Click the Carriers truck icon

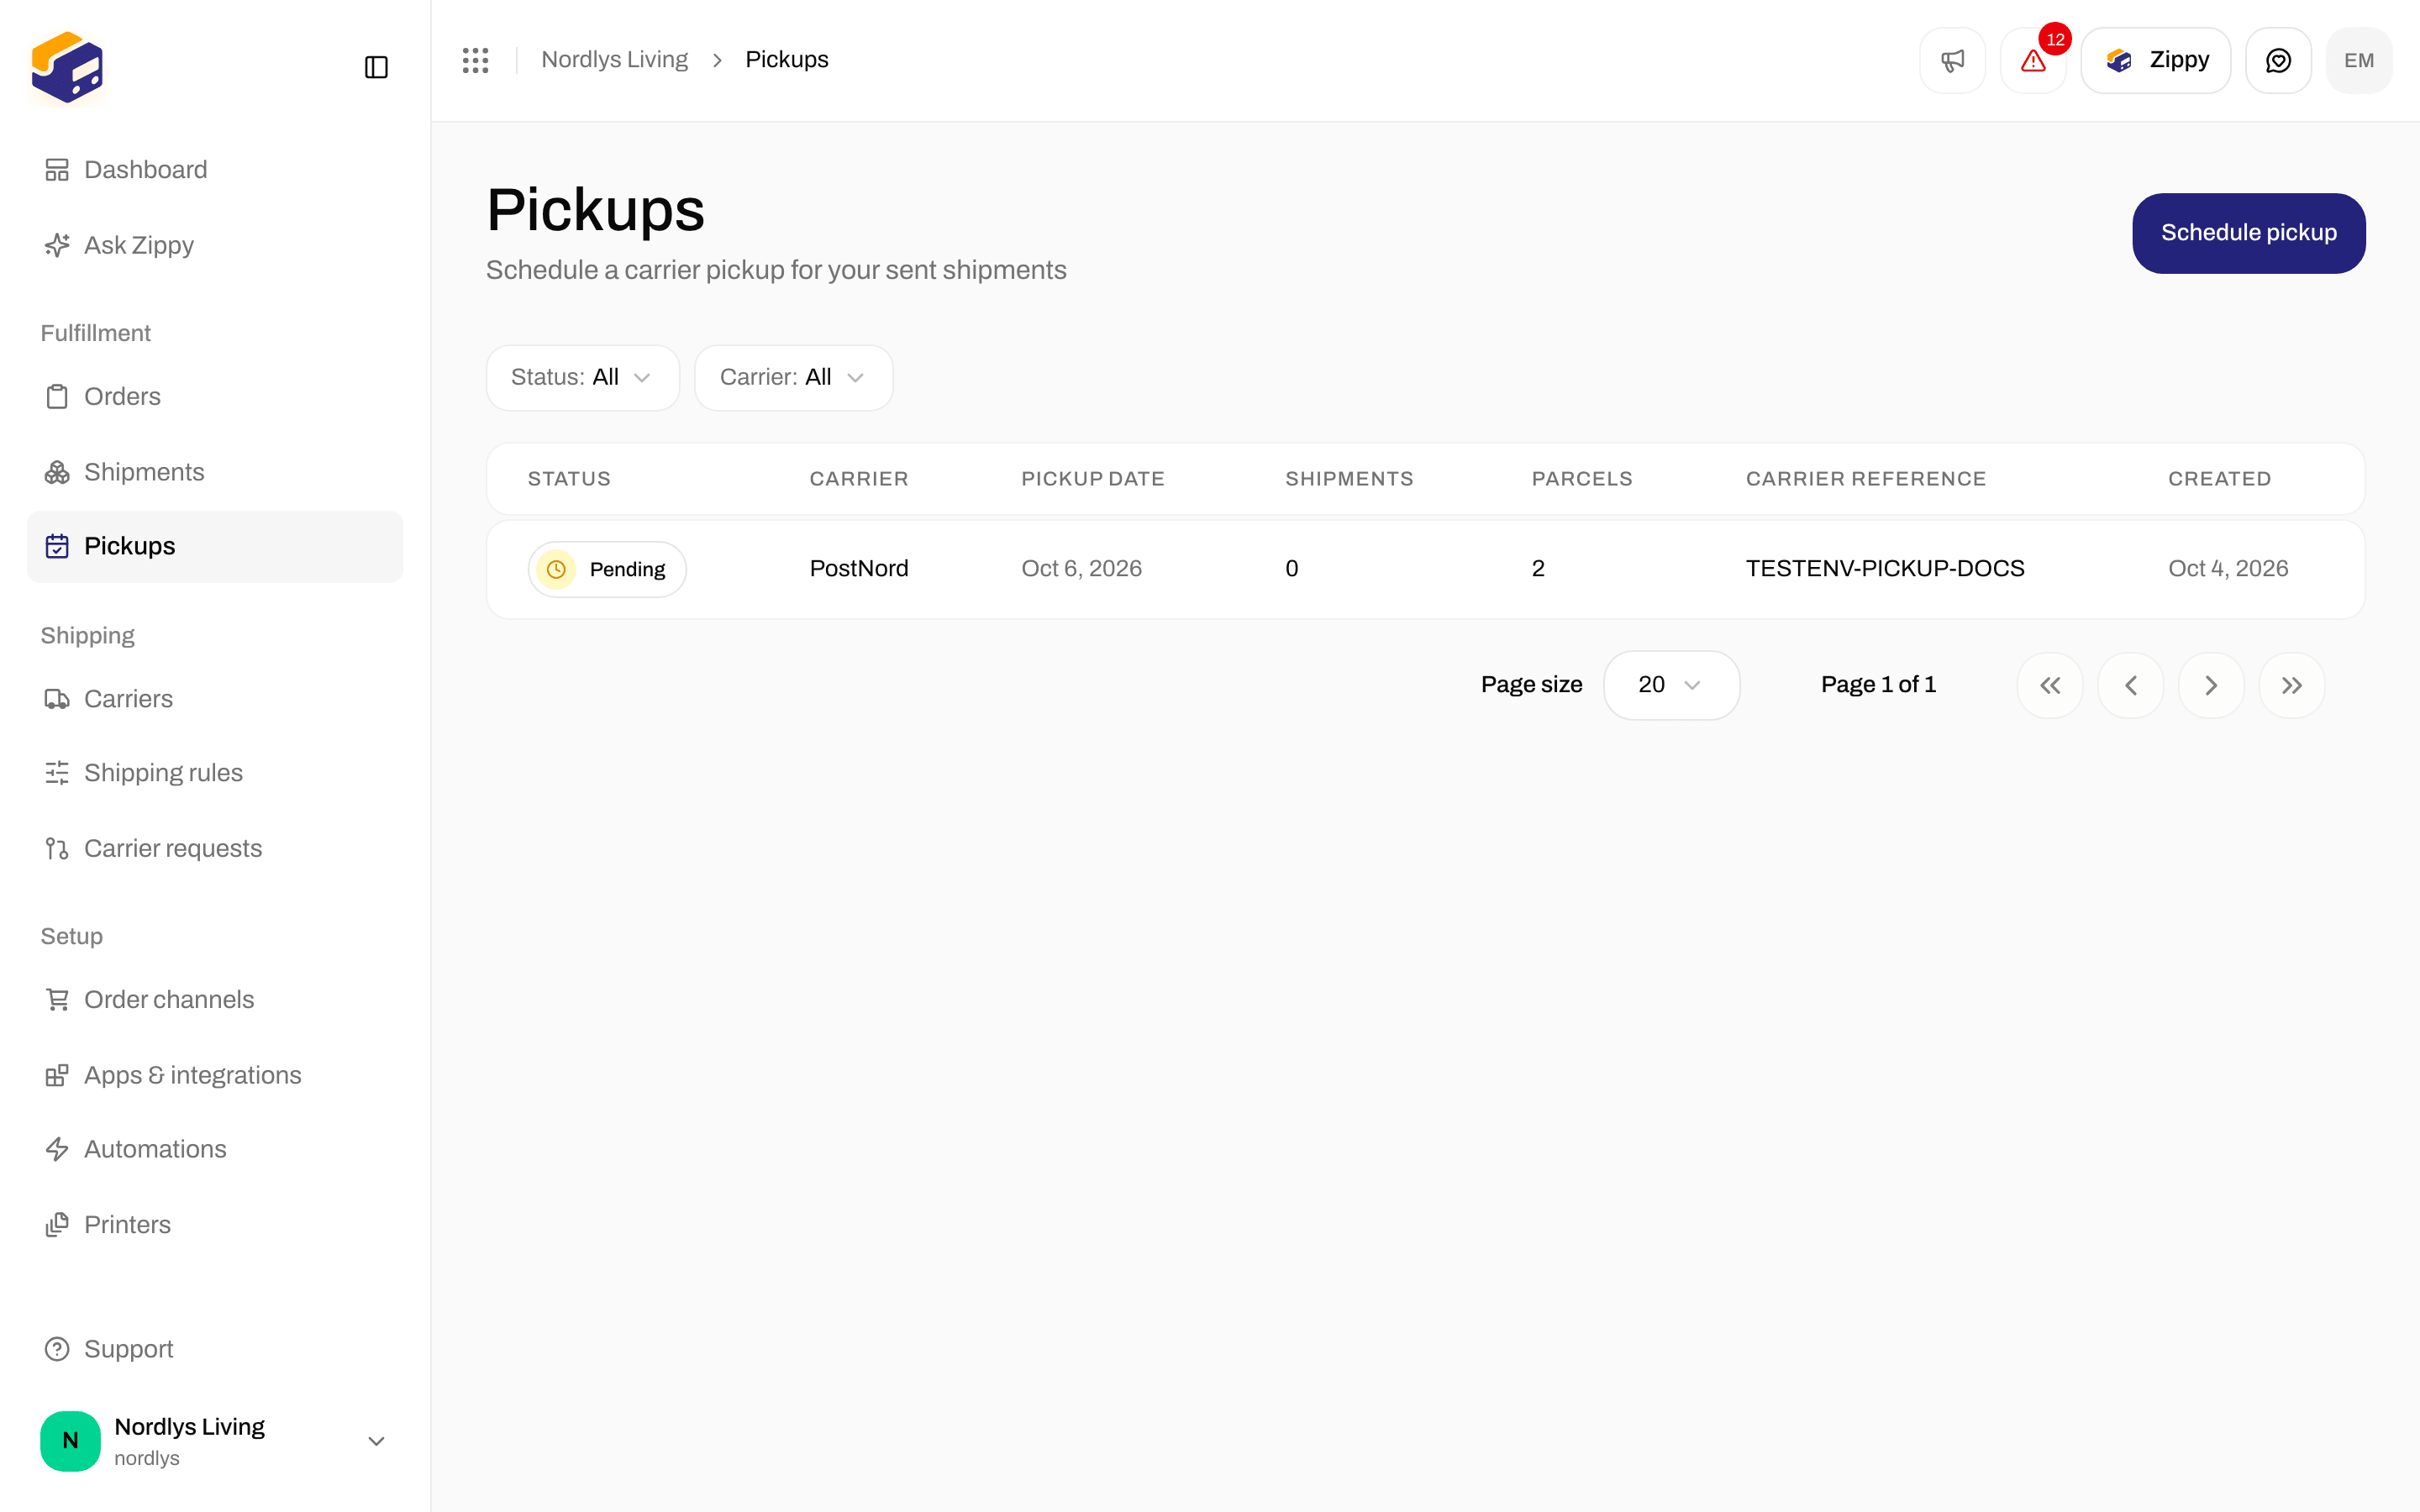tap(57, 699)
